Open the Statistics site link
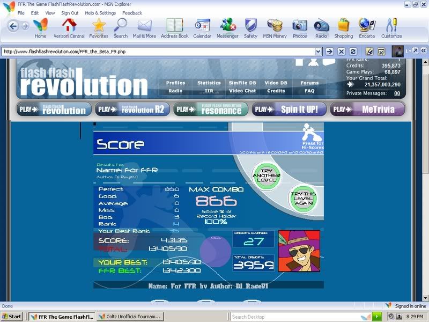This screenshot has height=322, width=429. click(x=209, y=83)
